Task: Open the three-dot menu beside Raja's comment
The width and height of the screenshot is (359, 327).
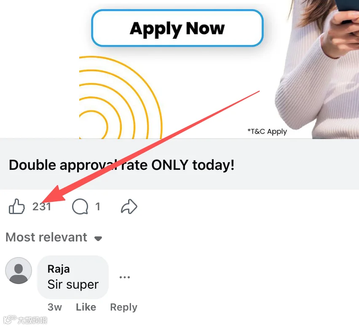Action: click(125, 277)
